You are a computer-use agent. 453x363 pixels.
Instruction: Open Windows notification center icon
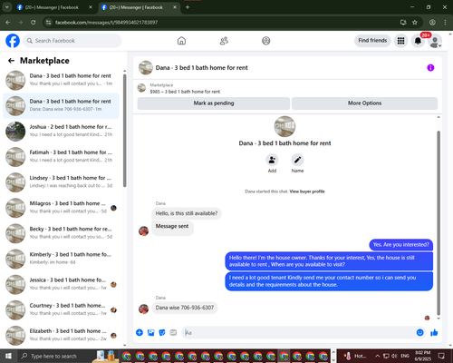click(441, 356)
